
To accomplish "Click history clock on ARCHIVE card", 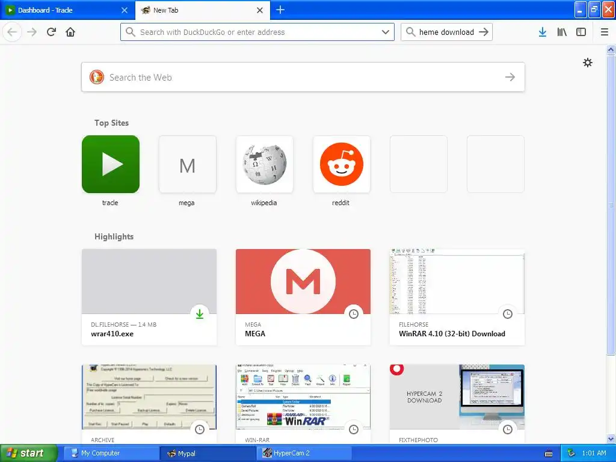I will (x=200, y=430).
